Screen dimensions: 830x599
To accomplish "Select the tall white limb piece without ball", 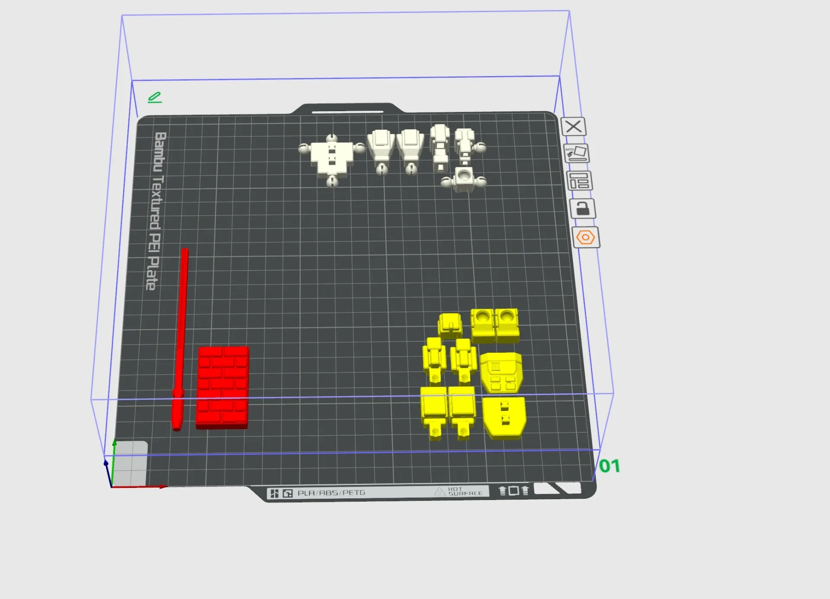I will [440, 148].
